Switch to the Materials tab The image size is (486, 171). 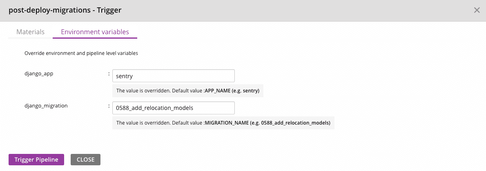tap(30, 32)
